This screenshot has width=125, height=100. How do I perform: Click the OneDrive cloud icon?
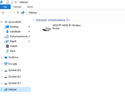6,57
